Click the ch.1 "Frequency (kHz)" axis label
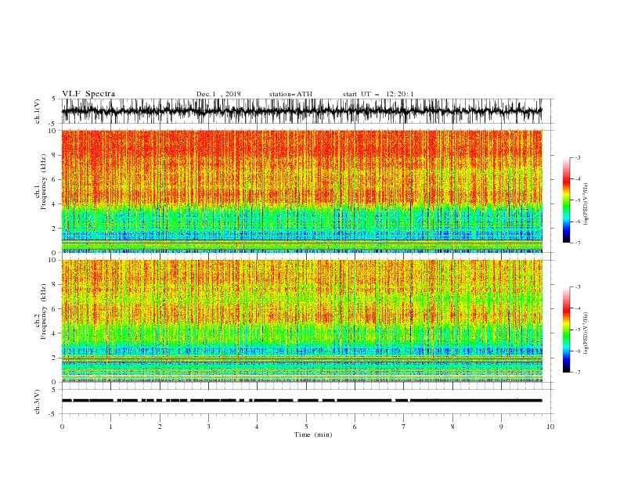Screen dimensions: 620x479 point(44,182)
